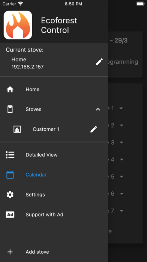Image resolution: width=147 pixels, height=262 pixels.
Task: Click the Carrier status text
Action: pos(9,4)
